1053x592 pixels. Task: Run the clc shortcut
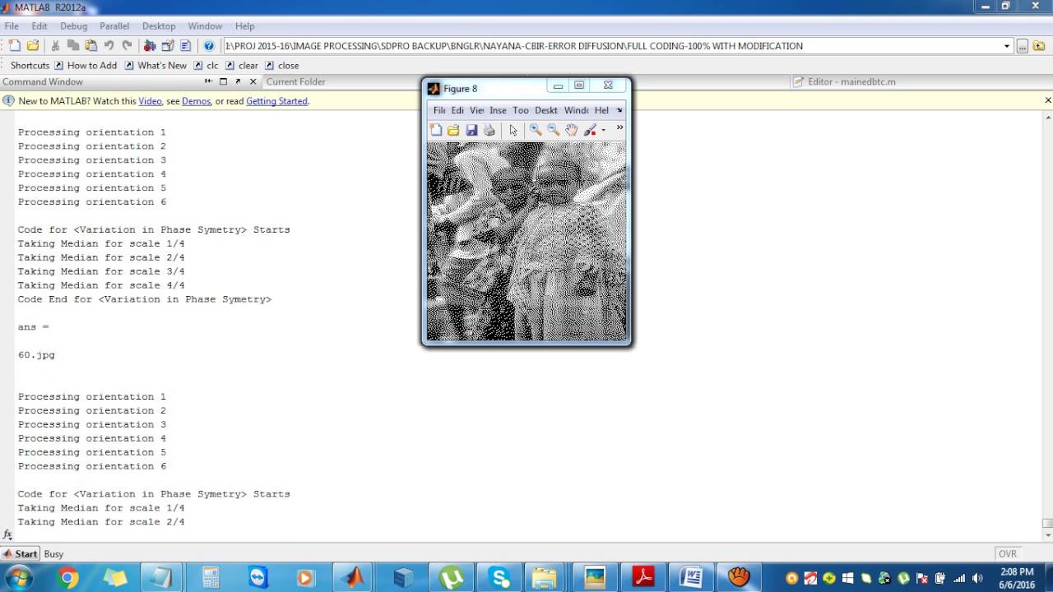(212, 66)
